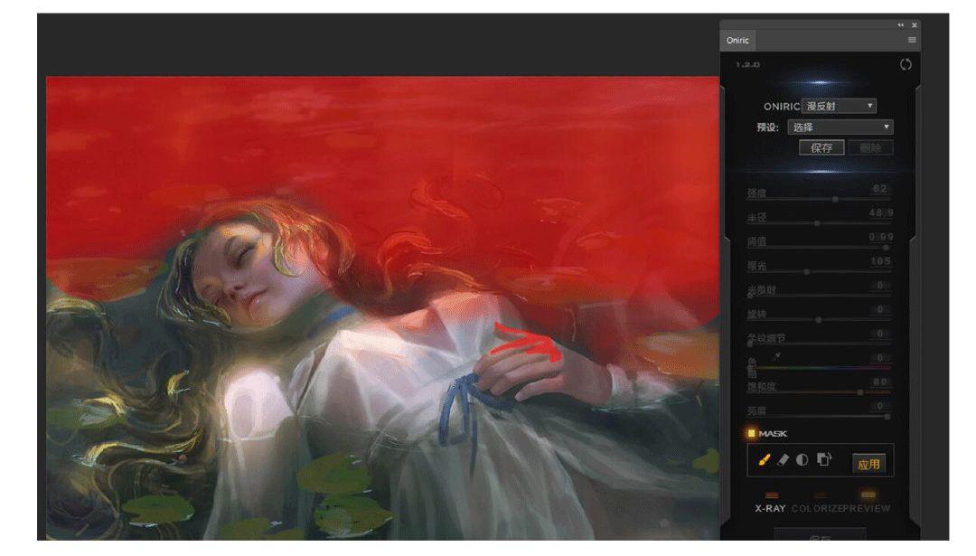The height and width of the screenshot is (556, 976).
Task: Click the saturation value field 80
Action: click(x=879, y=382)
